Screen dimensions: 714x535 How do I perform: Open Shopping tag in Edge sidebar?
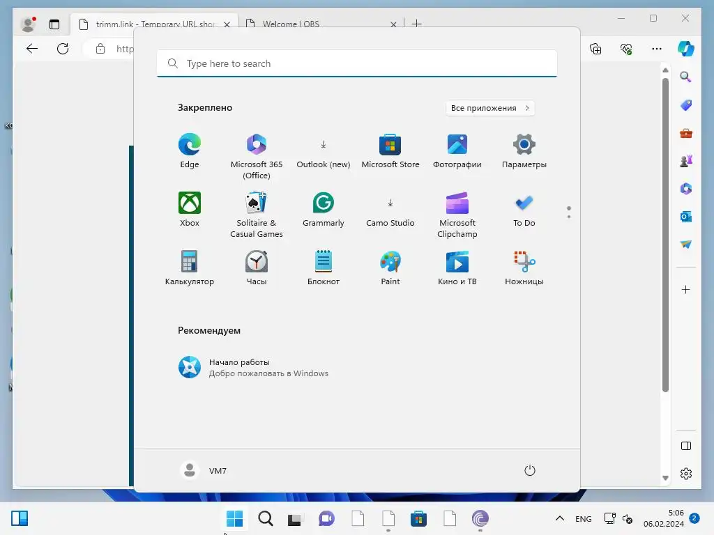click(x=686, y=105)
